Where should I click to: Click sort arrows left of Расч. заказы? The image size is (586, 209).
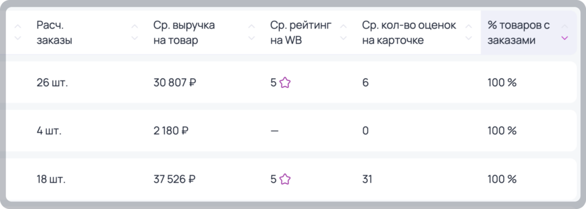(x=18, y=33)
